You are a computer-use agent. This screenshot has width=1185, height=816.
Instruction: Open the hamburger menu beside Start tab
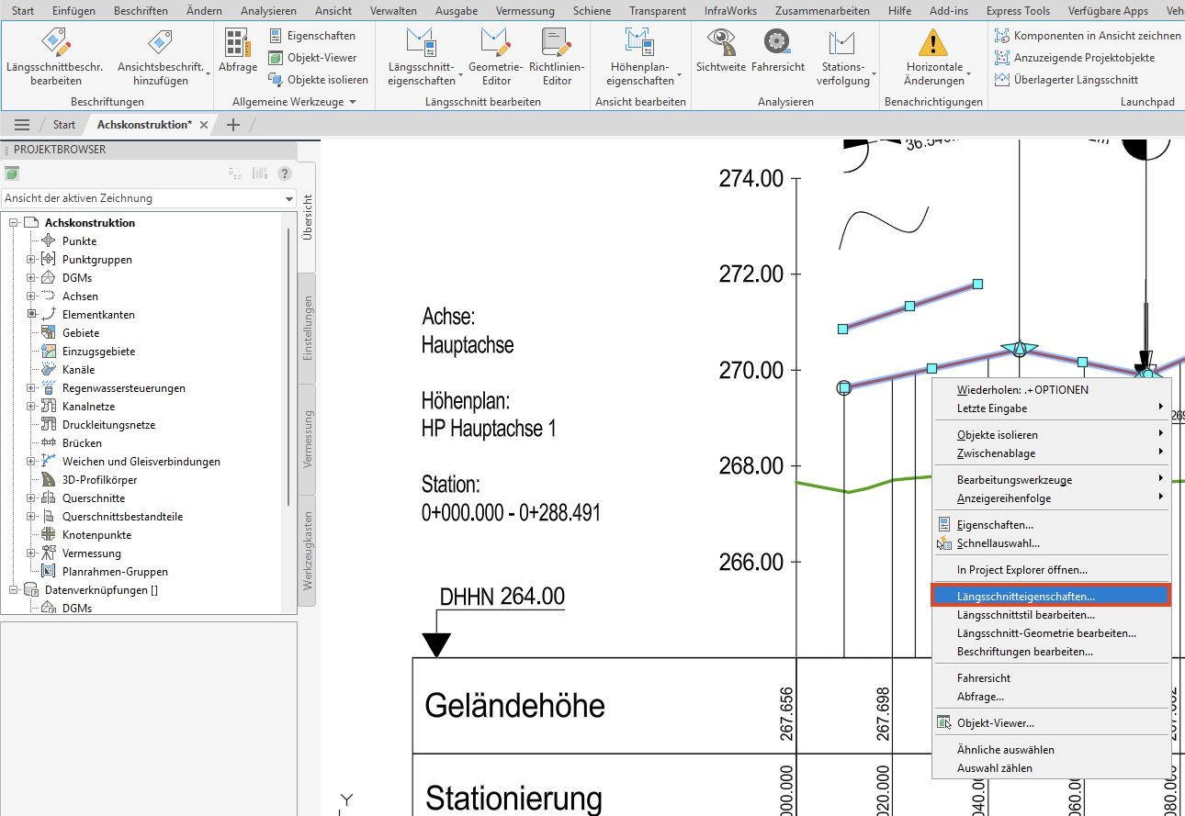[x=22, y=125]
